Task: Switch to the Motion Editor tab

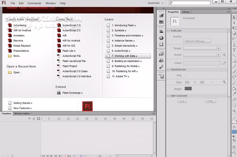Action: [22, 114]
